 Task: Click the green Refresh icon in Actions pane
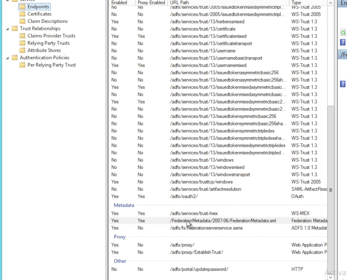click(343, 32)
